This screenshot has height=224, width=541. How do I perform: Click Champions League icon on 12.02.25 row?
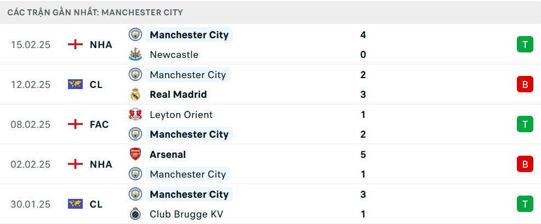(75, 85)
